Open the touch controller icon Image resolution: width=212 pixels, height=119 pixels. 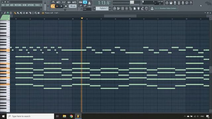[146, 9]
